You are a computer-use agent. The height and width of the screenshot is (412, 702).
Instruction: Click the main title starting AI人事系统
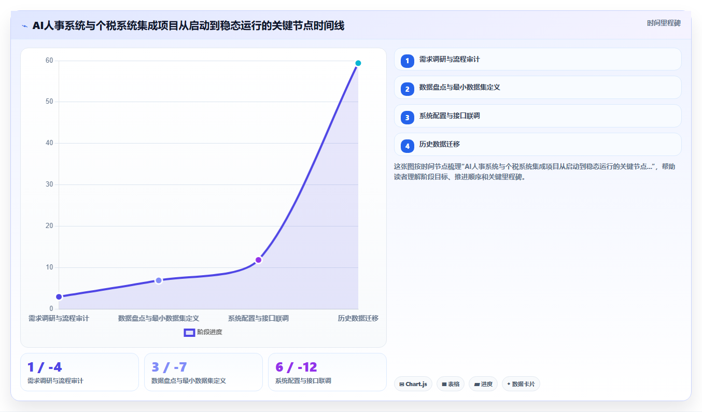click(x=188, y=26)
